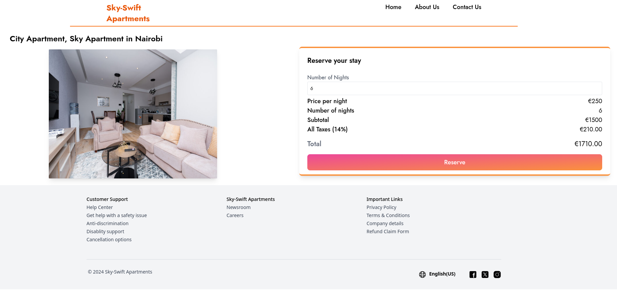Viewport: 617px width, 291px height.
Task: Open the Facebook social icon
Action: (473, 275)
